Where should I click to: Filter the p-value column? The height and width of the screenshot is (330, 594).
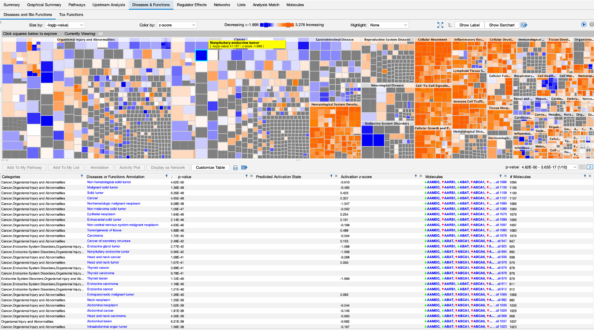coord(246,176)
